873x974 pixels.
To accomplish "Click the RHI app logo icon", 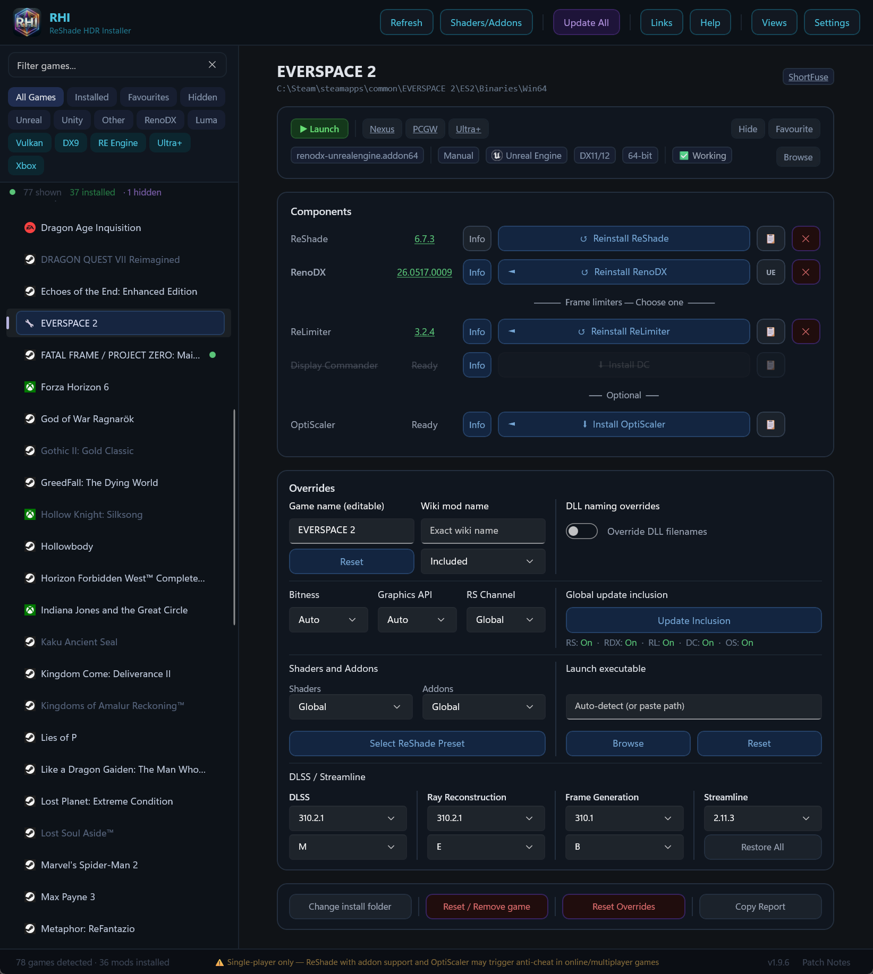I will tap(27, 22).
